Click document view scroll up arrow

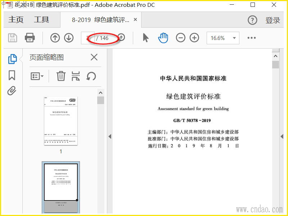275,56
